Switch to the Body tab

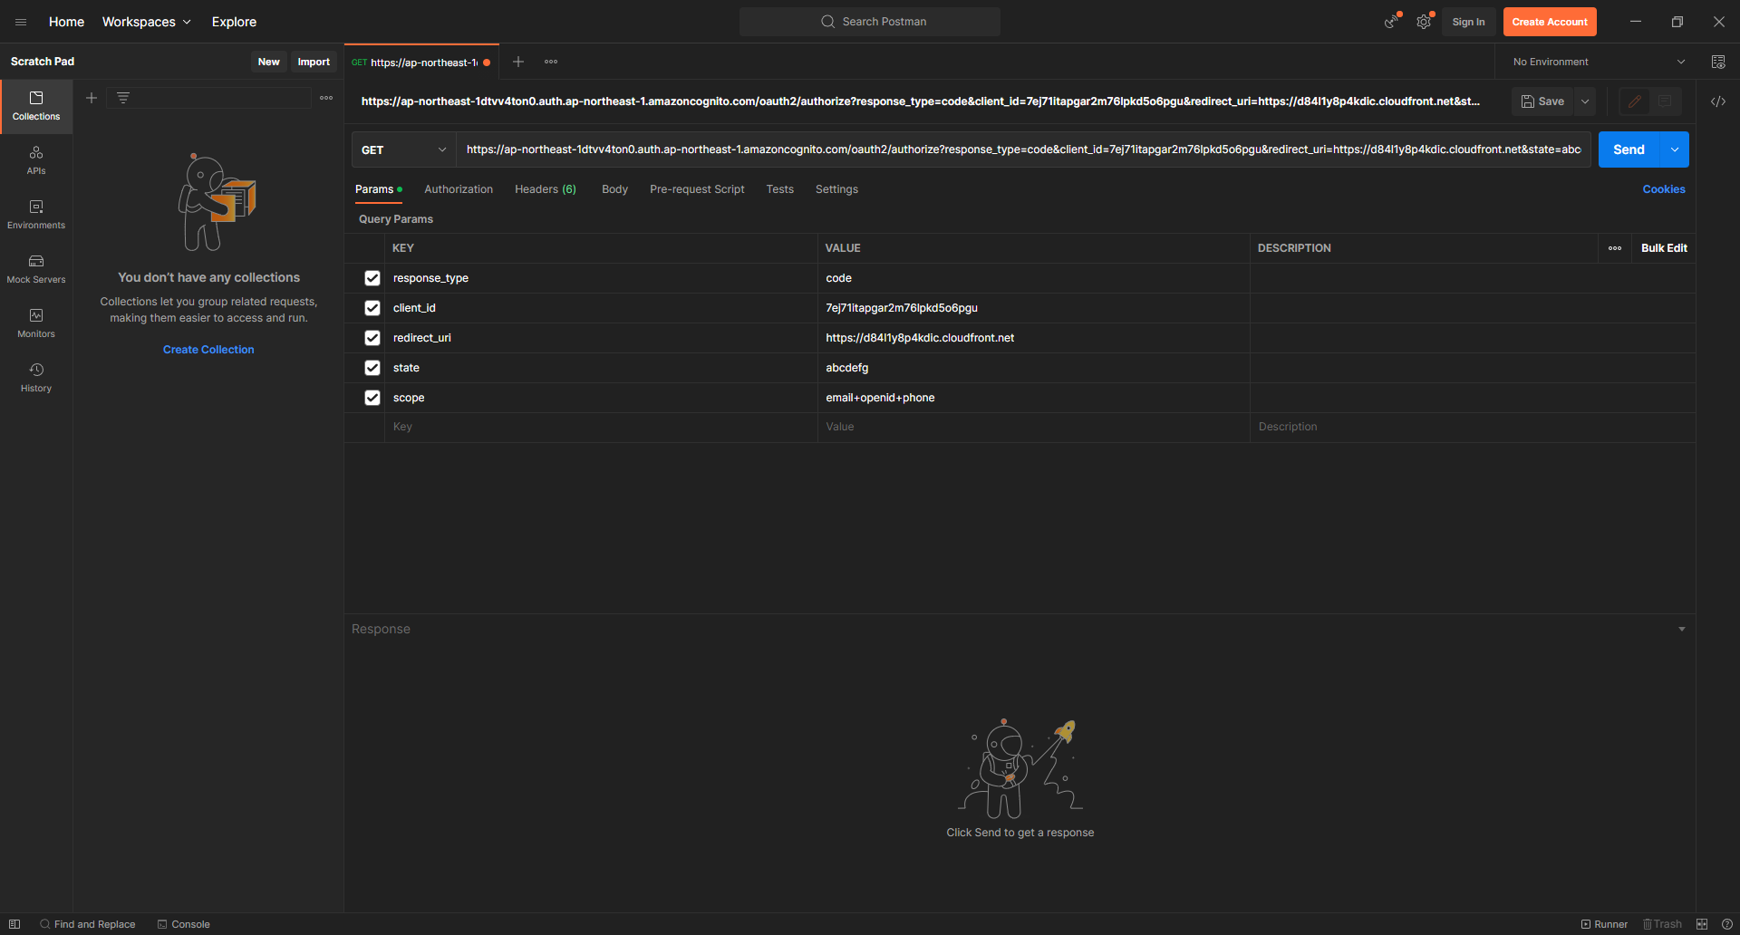(x=614, y=189)
